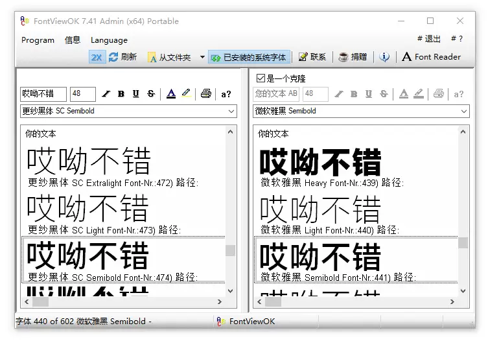488x341 pixels.
Task: Click left list scroll up arrow
Action: 230,132
